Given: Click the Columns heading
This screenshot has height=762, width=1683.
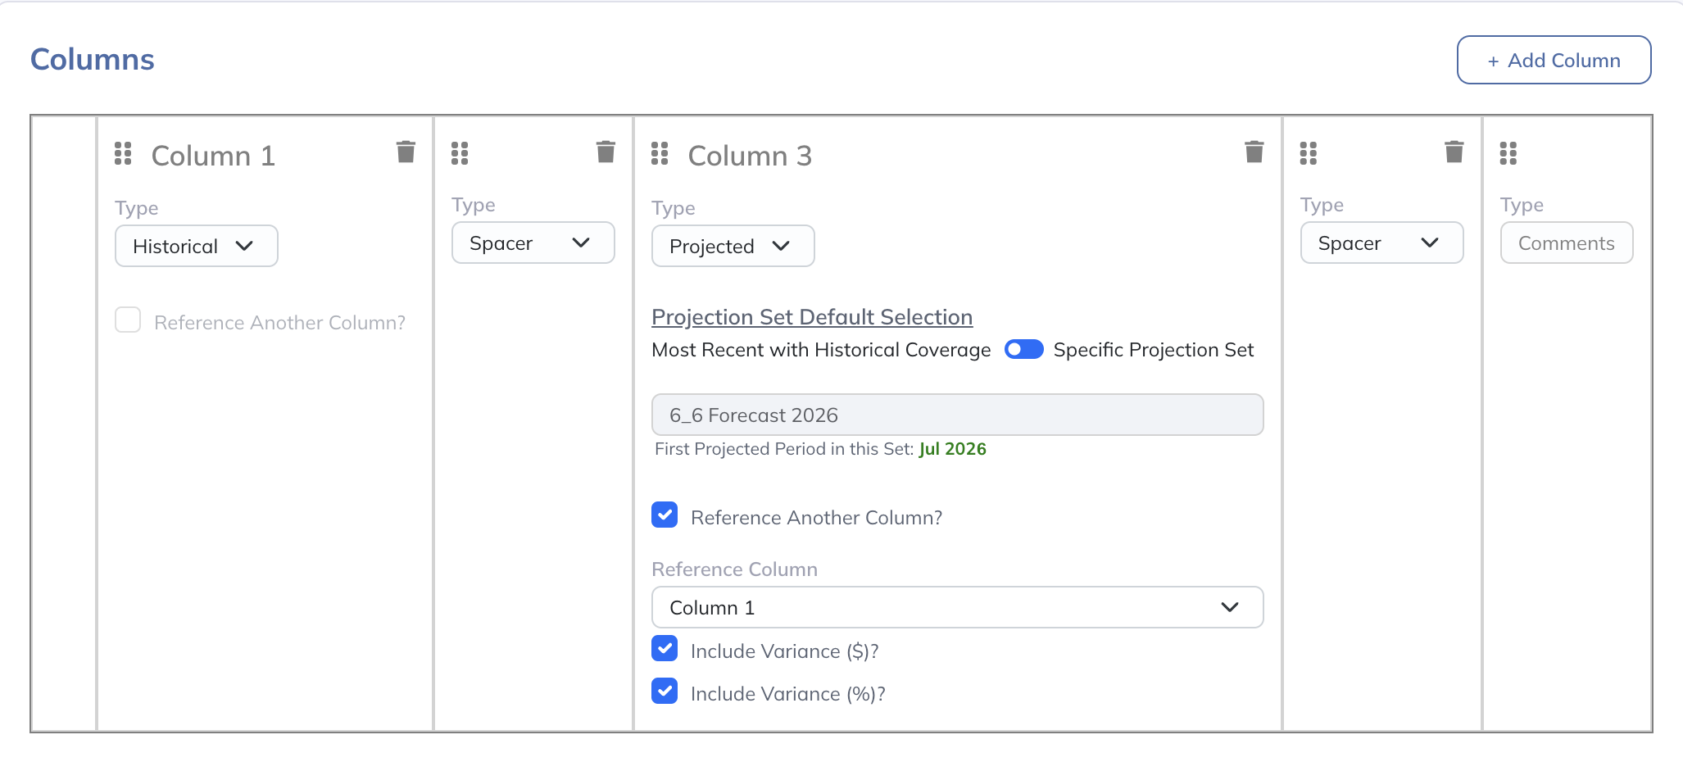Looking at the screenshot, I should click(93, 60).
